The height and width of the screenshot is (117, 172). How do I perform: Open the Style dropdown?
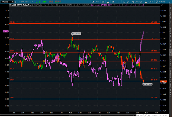(126, 2)
